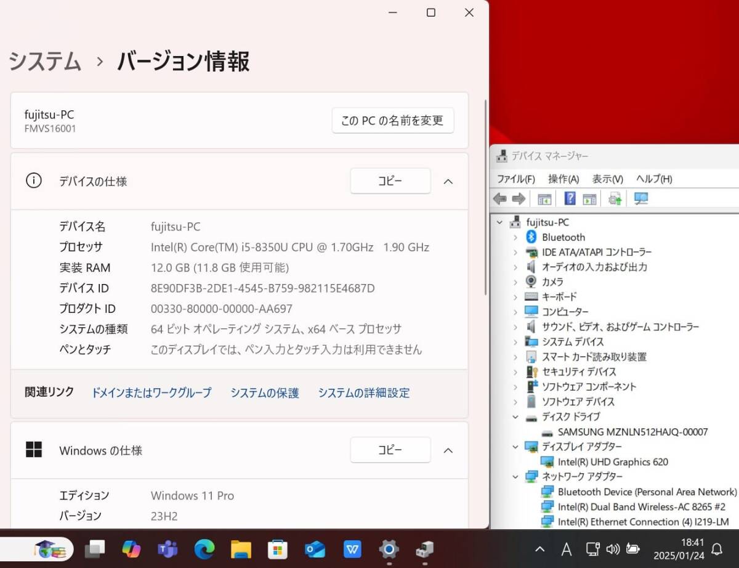This screenshot has width=739, height=568.
Task: Click Windows logo beside Windows の仕様
Action: pos(34,450)
